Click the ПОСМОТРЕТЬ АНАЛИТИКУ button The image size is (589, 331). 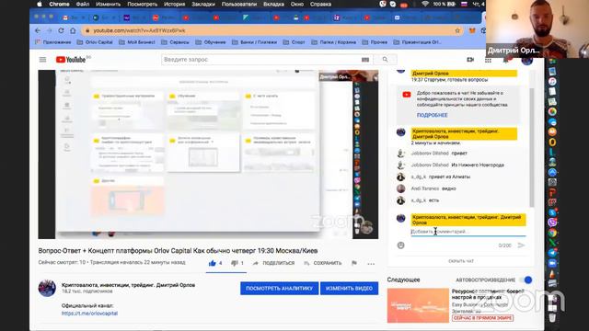tap(279, 288)
